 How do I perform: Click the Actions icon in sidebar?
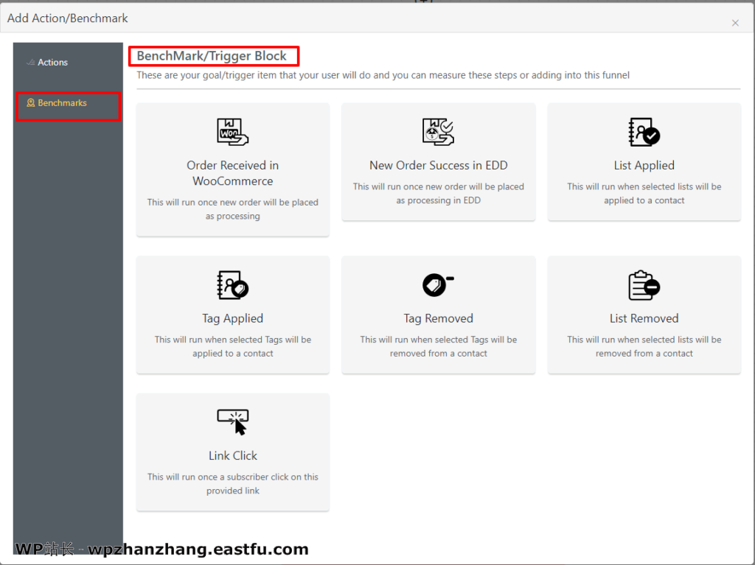(x=30, y=62)
